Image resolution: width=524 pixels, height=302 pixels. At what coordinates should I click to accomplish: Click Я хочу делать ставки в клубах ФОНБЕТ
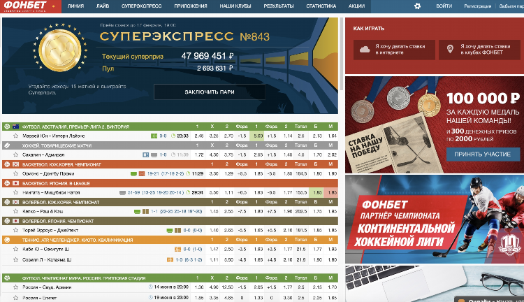click(479, 50)
